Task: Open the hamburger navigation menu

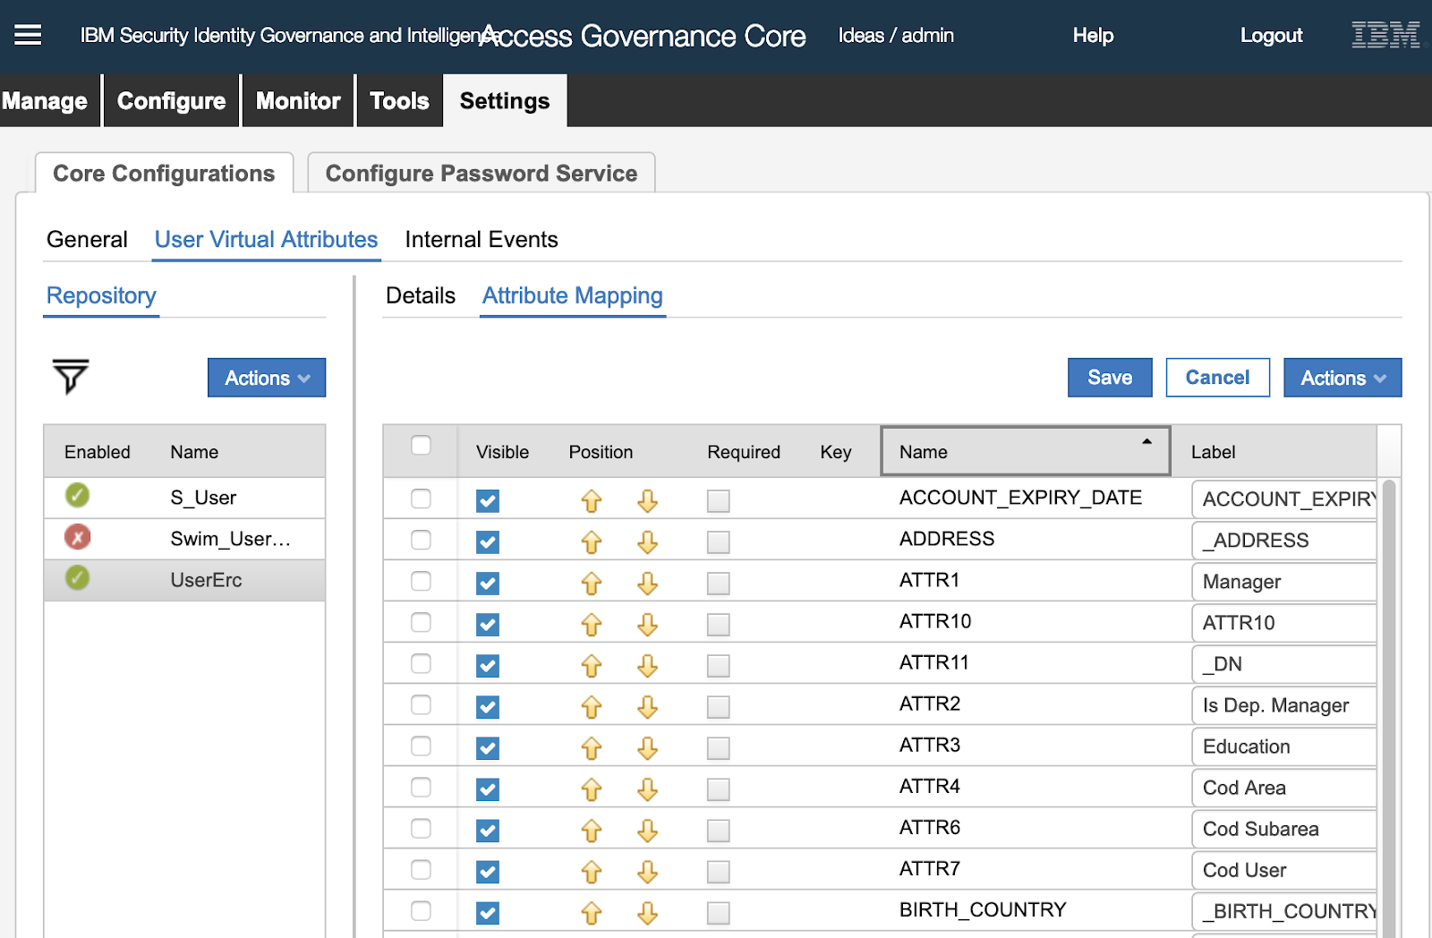Action: pos(28,35)
